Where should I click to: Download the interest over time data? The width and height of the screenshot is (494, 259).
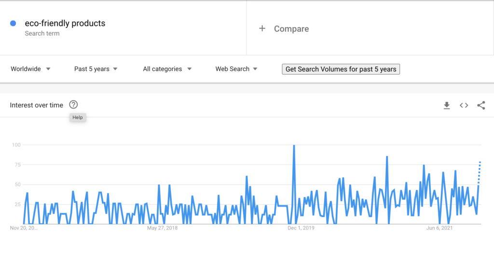point(446,105)
